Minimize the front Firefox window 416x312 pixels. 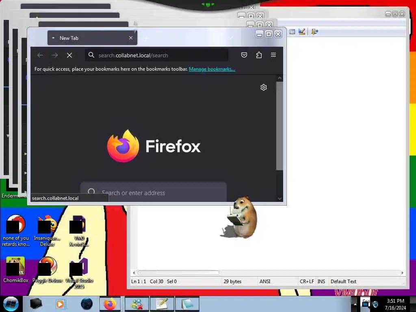coord(260,34)
